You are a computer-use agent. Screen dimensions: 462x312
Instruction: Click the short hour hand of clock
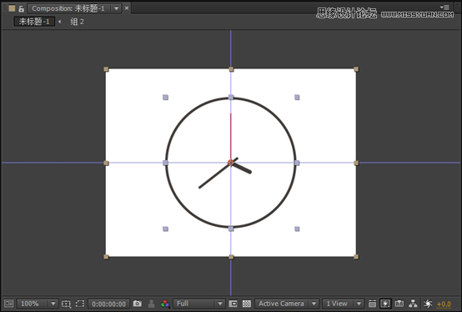coord(242,168)
